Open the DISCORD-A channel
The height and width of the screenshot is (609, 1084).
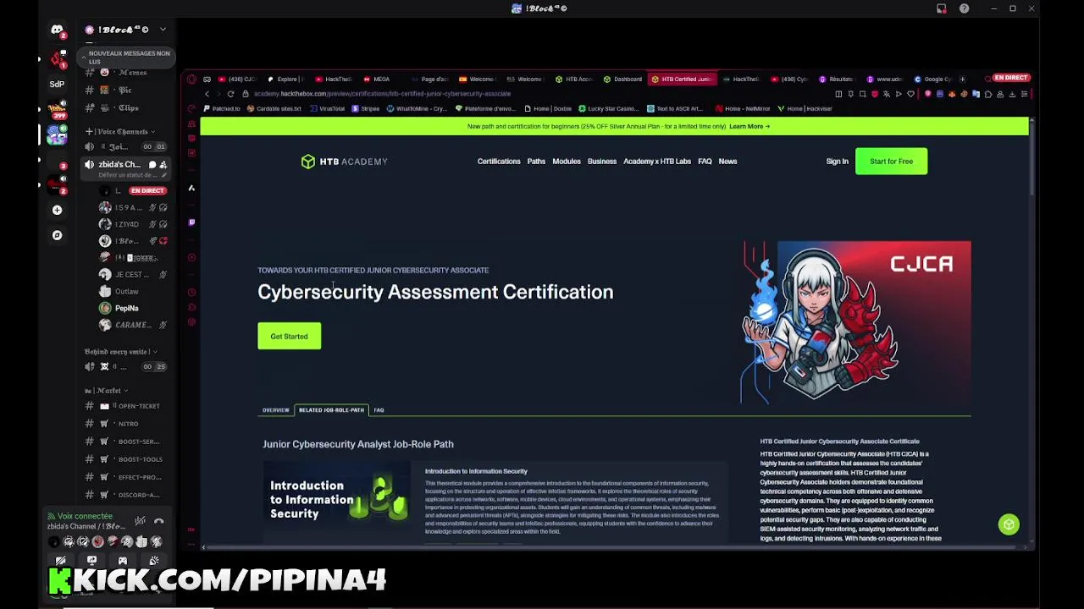point(125,495)
